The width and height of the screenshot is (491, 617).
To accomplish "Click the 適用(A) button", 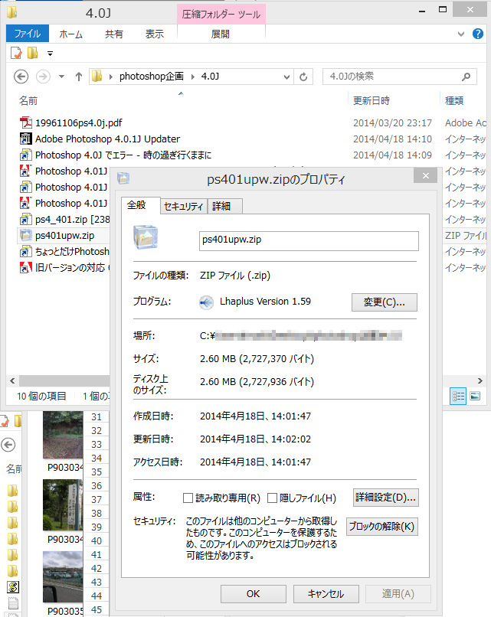I will (398, 594).
